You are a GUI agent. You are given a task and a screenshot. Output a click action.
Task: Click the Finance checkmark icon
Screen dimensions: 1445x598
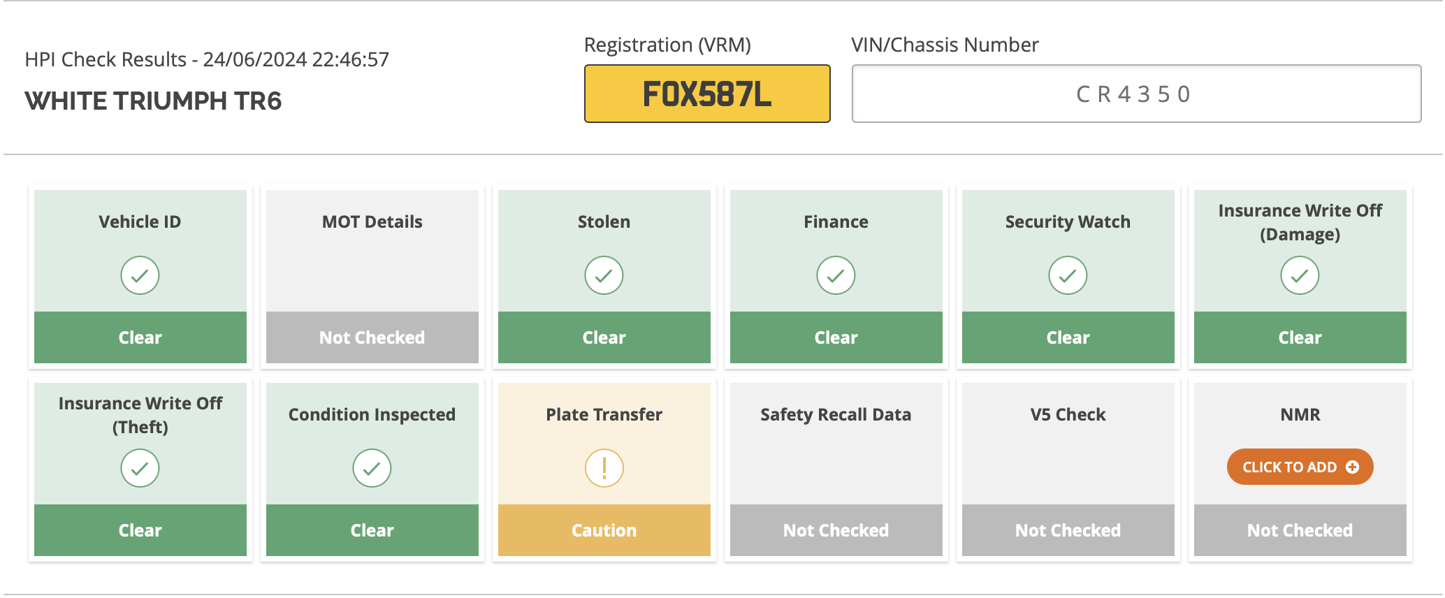click(836, 275)
